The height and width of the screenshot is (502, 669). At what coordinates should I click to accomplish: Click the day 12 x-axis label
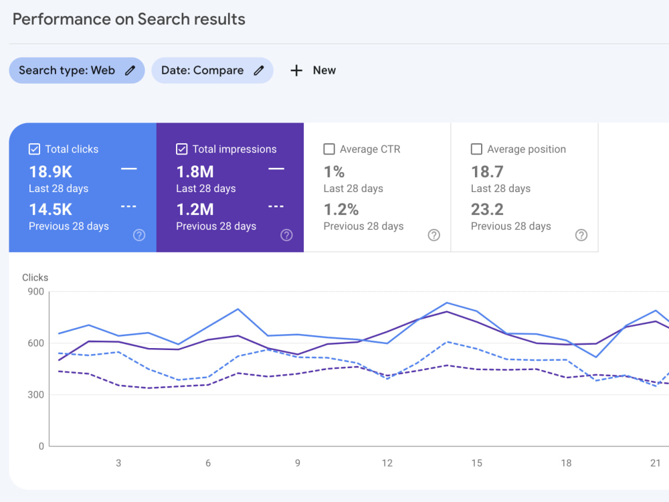[387, 463]
